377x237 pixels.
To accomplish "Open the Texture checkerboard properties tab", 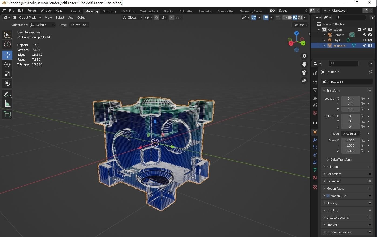I will pyautogui.click(x=315, y=187).
